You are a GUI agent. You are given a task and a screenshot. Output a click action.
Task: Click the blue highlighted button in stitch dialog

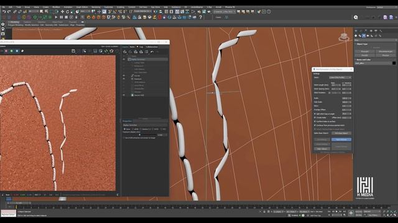point(341,139)
